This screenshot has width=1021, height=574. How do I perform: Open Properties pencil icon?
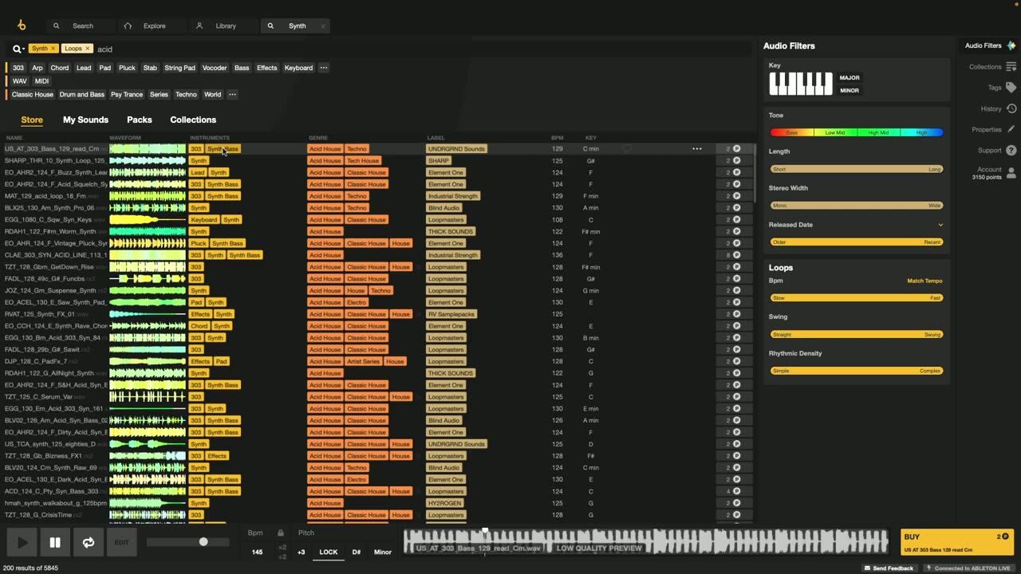click(x=1011, y=129)
